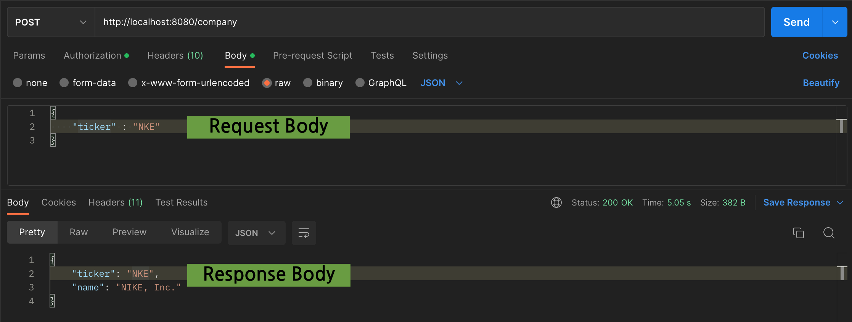
Task: Select the response Body tab
Action: [x=18, y=202]
